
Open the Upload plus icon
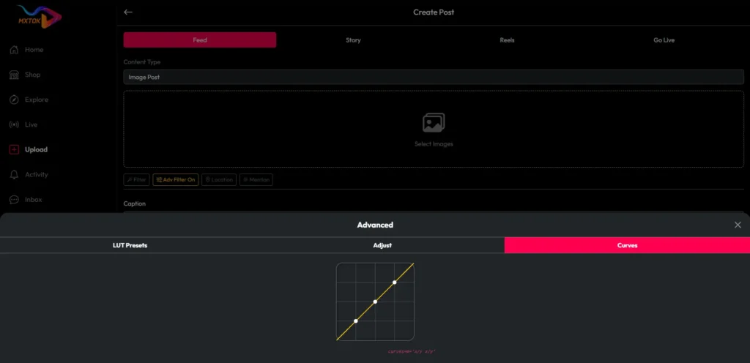pos(15,149)
